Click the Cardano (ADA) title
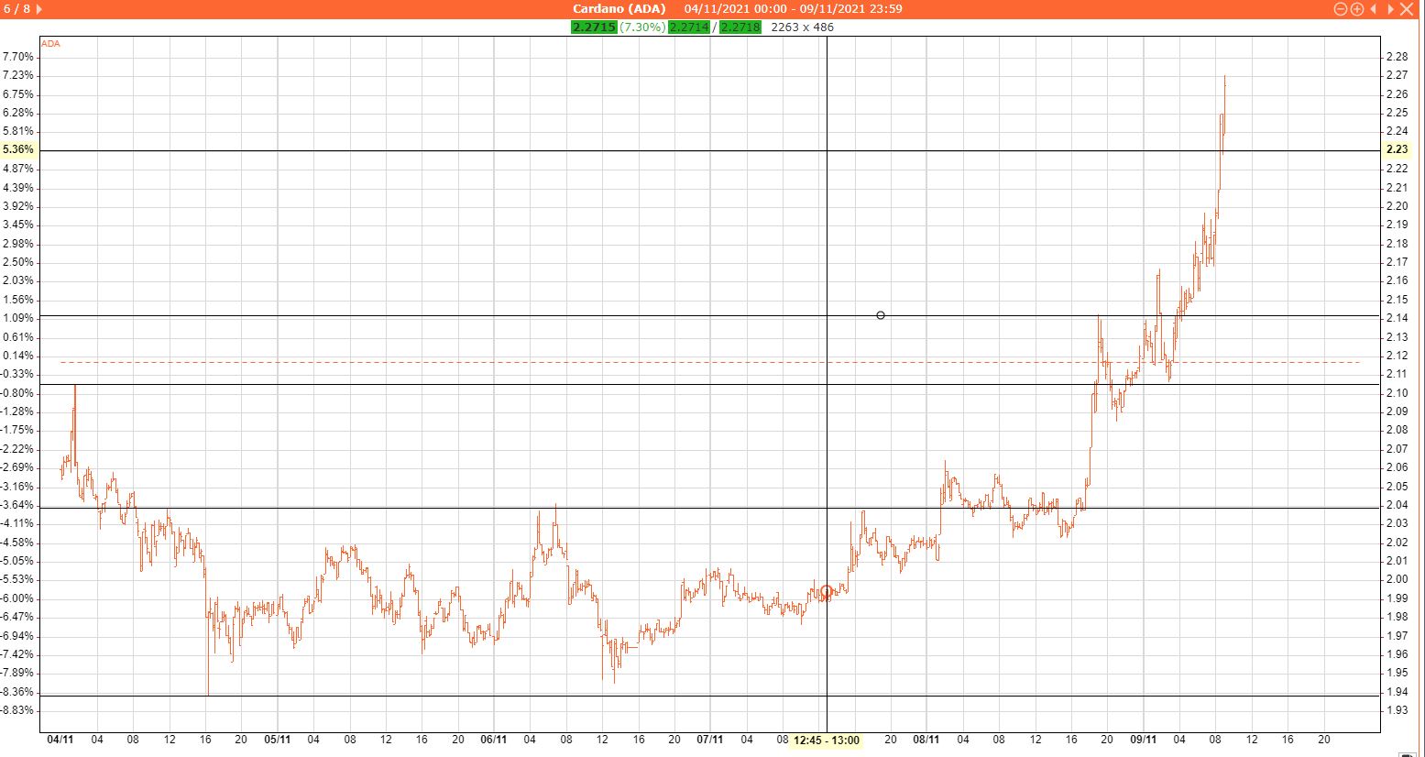The width and height of the screenshot is (1425, 757). coord(619,9)
